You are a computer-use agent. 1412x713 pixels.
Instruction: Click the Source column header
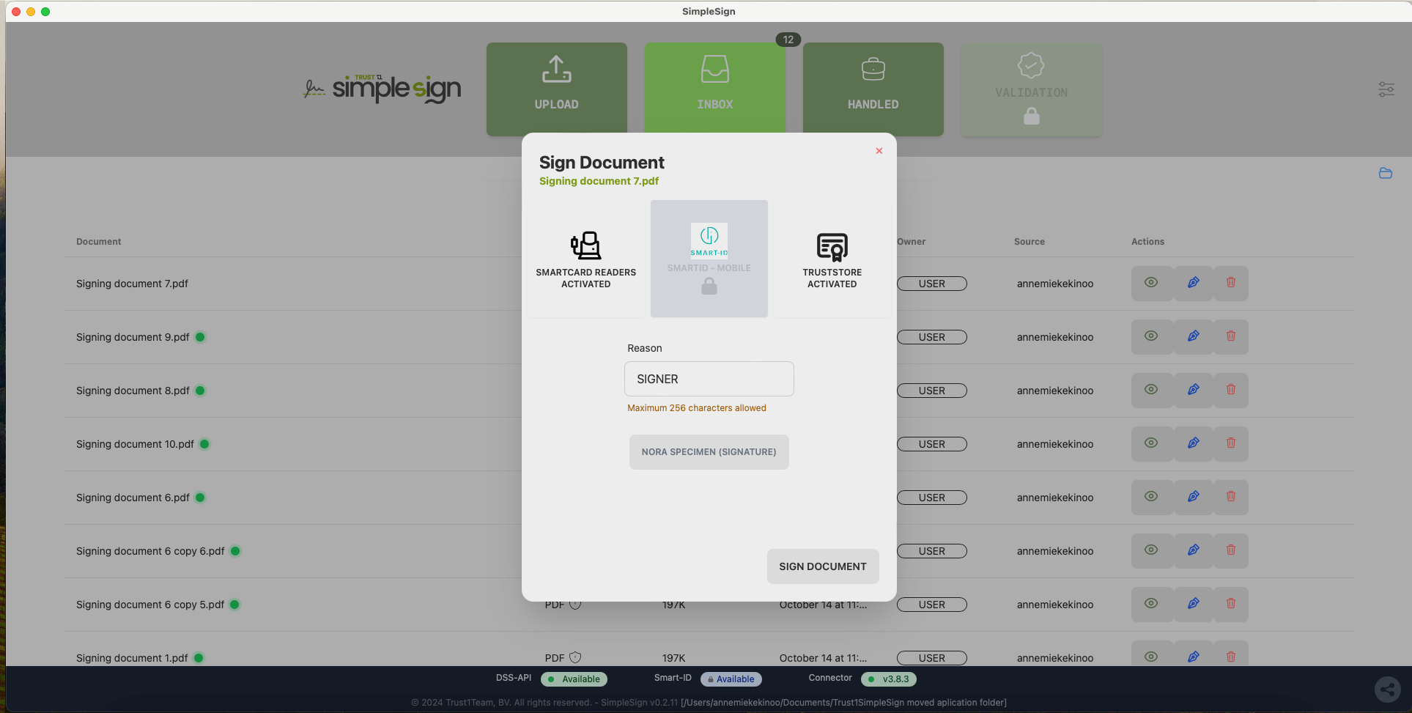click(x=1030, y=242)
